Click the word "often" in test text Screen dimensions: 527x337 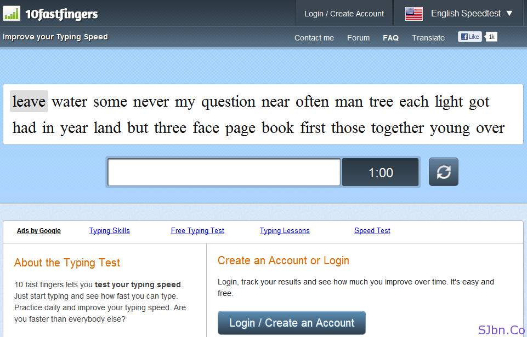pyautogui.click(x=312, y=102)
